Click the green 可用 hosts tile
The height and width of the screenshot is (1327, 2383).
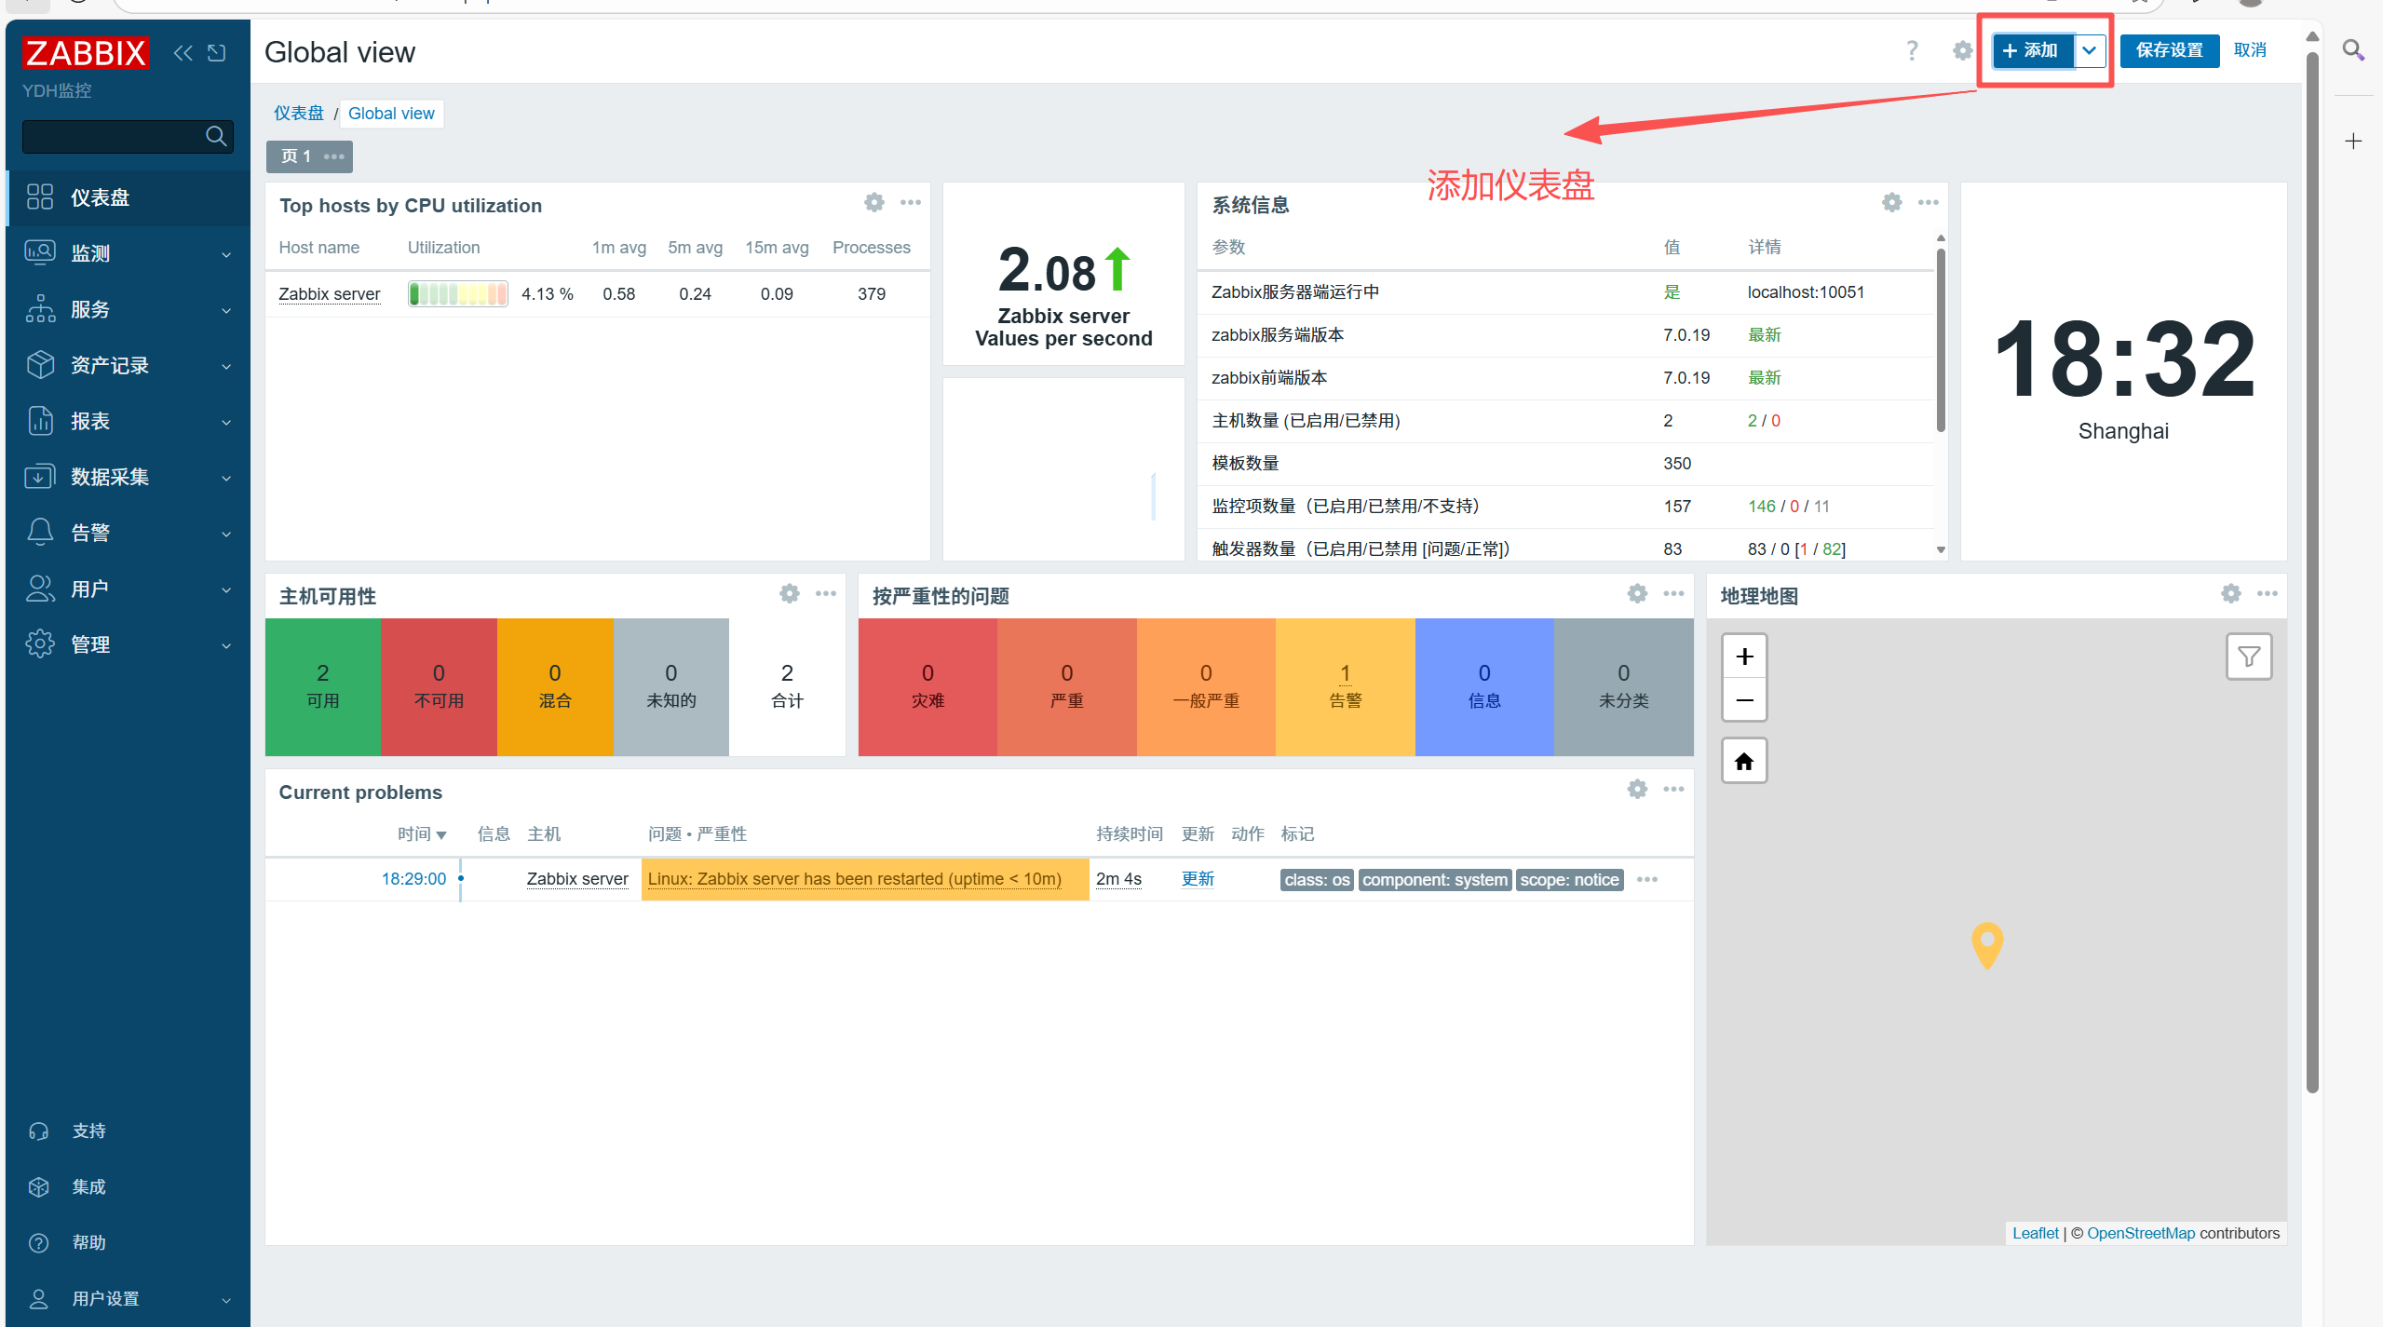[322, 686]
